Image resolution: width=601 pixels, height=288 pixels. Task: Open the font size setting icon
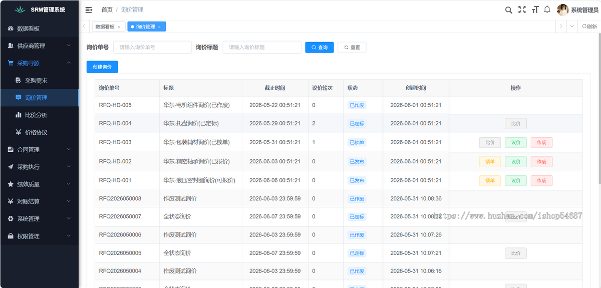pyautogui.click(x=535, y=10)
